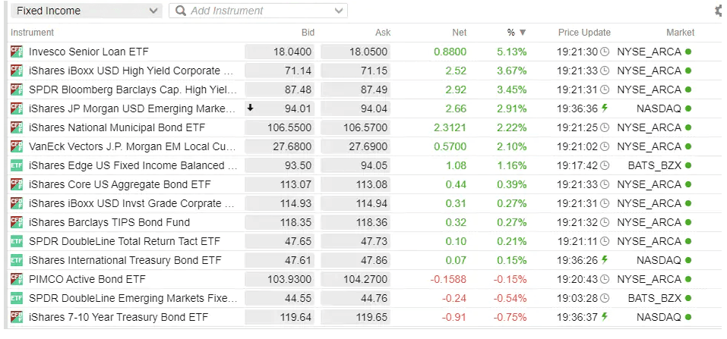Click Ask 47.73 for SPDR DoubleLine Total Return
The image size is (727, 339).
click(x=356, y=241)
